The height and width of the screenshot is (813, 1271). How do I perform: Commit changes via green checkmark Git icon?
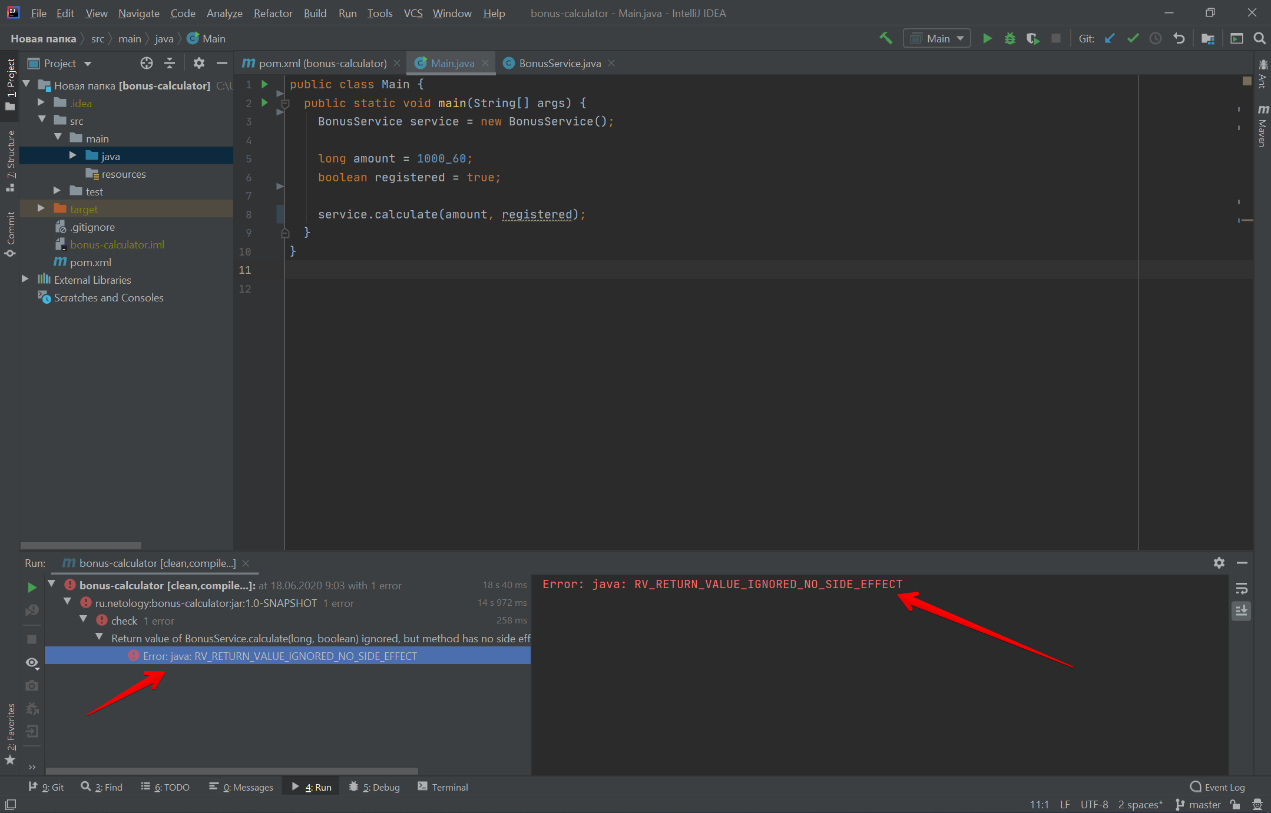click(1132, 38)
